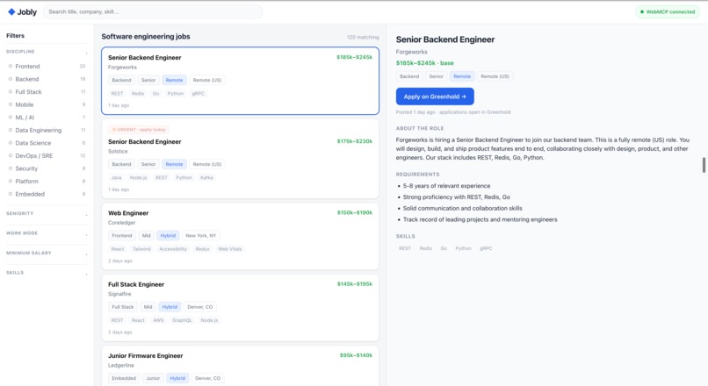The height and width of the screenshot is (386, 708).
Task: Open the Forgeworks Senior Backend Engineer card
Action: click(x=240, y=81)
